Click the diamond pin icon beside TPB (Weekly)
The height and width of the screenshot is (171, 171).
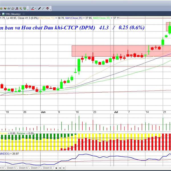point(24,14)
